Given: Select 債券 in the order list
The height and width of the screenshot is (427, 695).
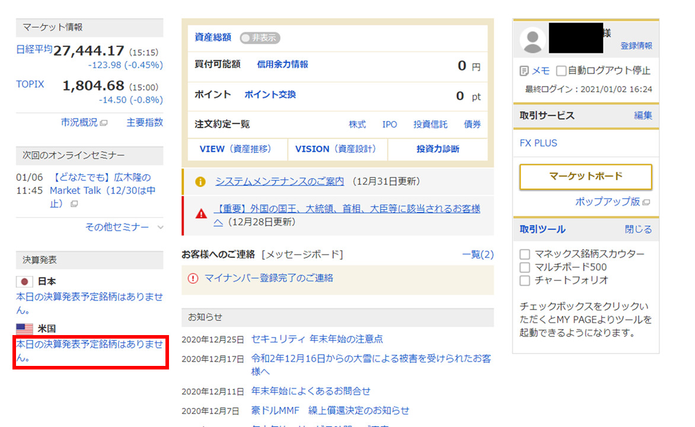Looking at the screenshot, I should pos(472,125).
